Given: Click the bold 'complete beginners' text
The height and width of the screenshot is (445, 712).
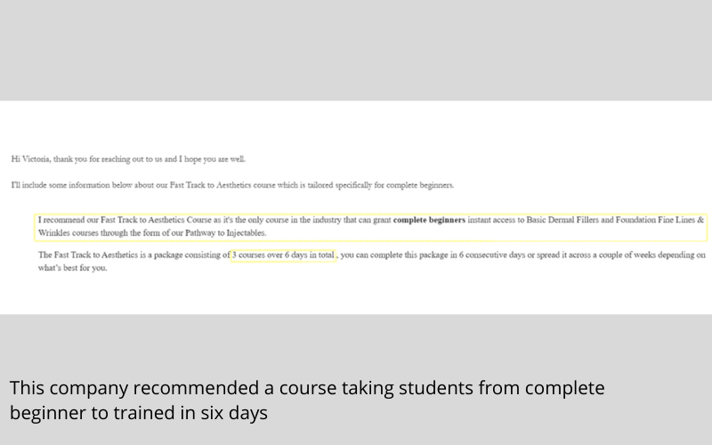Looking at the screenshot, I should point(429,220).
